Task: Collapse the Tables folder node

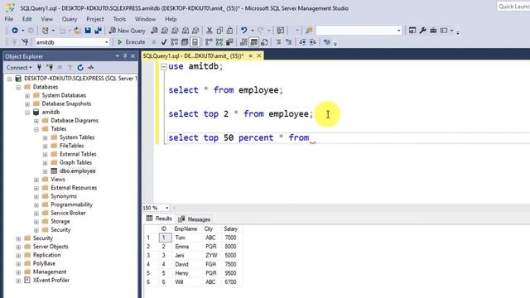Action: click(x=36, y=129)
